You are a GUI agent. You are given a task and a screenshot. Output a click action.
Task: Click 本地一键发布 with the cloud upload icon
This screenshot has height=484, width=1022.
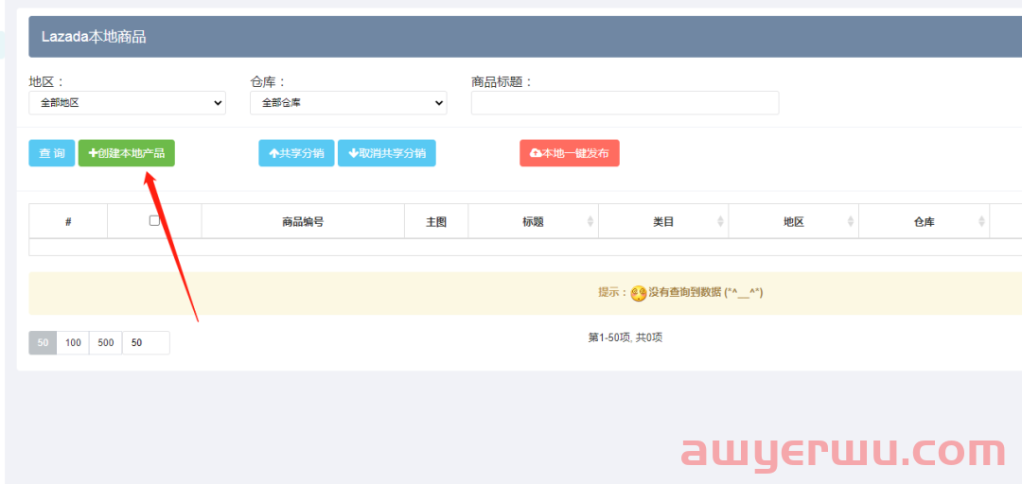[x=569, y=153]
